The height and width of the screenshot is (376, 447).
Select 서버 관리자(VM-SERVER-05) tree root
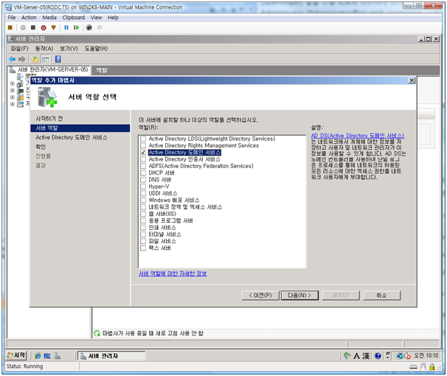(52, 69)
